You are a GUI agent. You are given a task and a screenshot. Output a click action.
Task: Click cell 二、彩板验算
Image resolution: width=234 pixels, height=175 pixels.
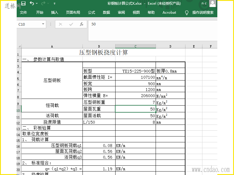(x=52, y=128)
